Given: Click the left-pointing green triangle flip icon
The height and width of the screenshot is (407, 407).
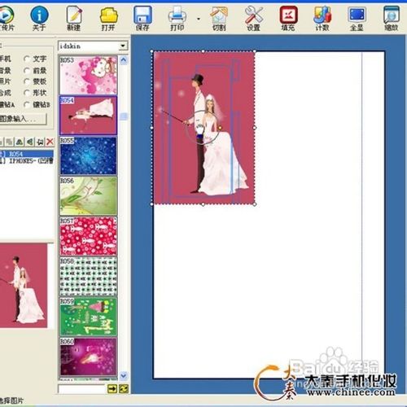Looking at the screenshot, I should (x=30, y=142).
